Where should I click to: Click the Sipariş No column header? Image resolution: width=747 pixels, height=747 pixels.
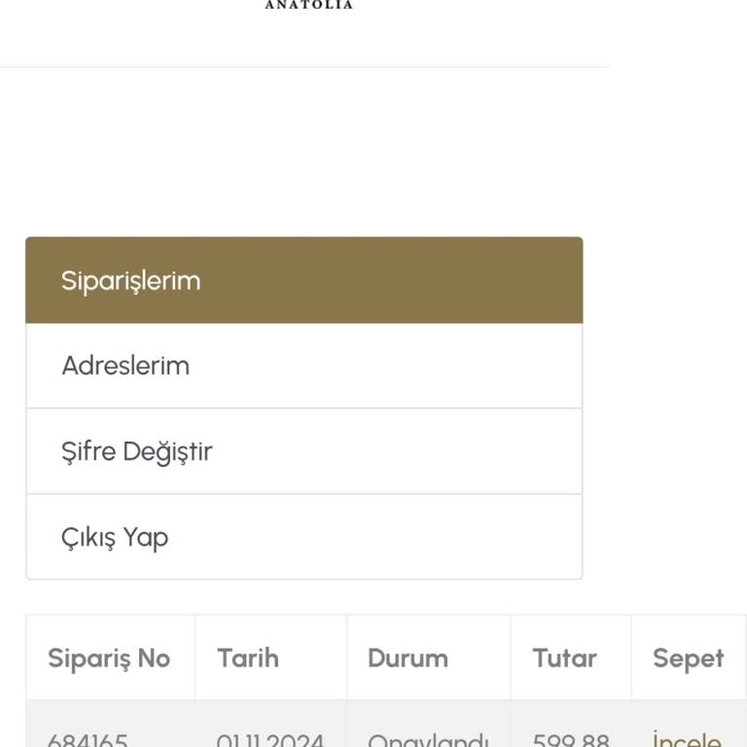point(109,658)
